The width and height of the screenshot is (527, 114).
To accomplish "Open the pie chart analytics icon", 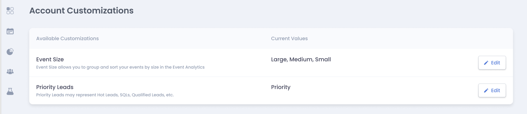I will (x=10, y=51).
